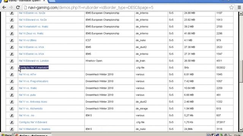Click the demo icon beside Na'Vi vs Ultimo

click(12, 40)
